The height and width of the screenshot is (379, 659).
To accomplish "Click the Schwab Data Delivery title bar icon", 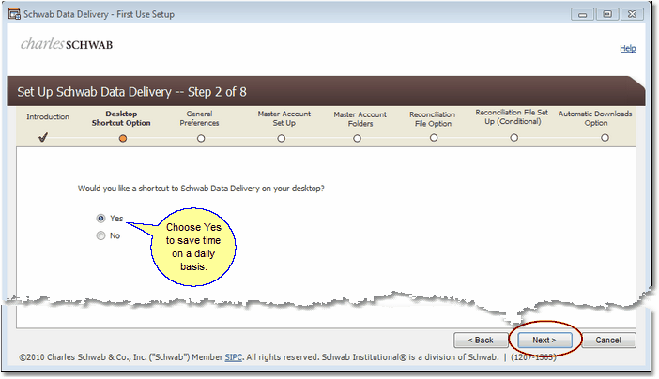I will 14,14.
